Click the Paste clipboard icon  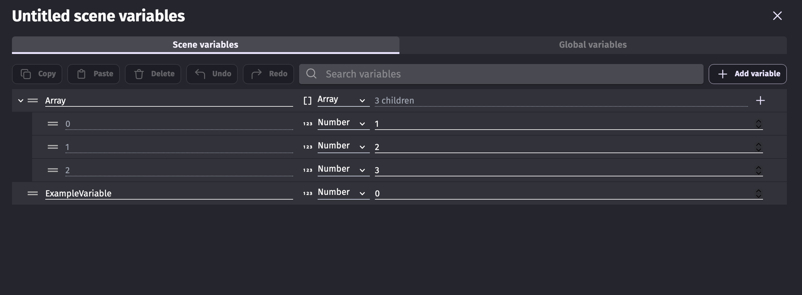pyautogui.click(x=81, y=74)
